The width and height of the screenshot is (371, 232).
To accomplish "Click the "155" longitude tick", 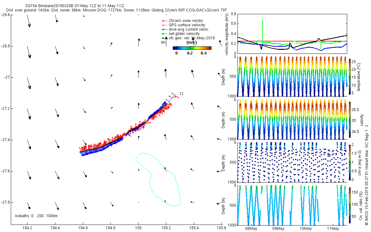I will pos(138,229).
